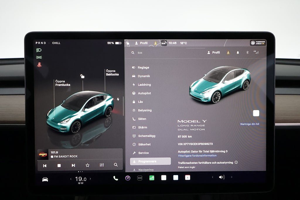Open the green energy chart app

point(152,178)
